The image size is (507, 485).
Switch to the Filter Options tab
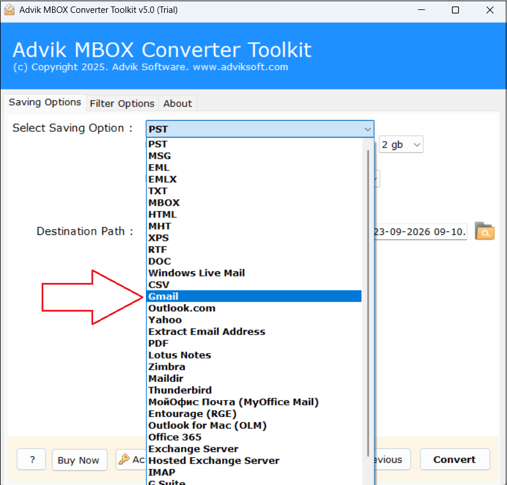(123, 104)
